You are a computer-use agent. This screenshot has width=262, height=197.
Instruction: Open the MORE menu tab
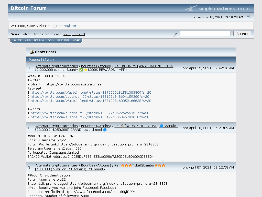tap(76, 40)
